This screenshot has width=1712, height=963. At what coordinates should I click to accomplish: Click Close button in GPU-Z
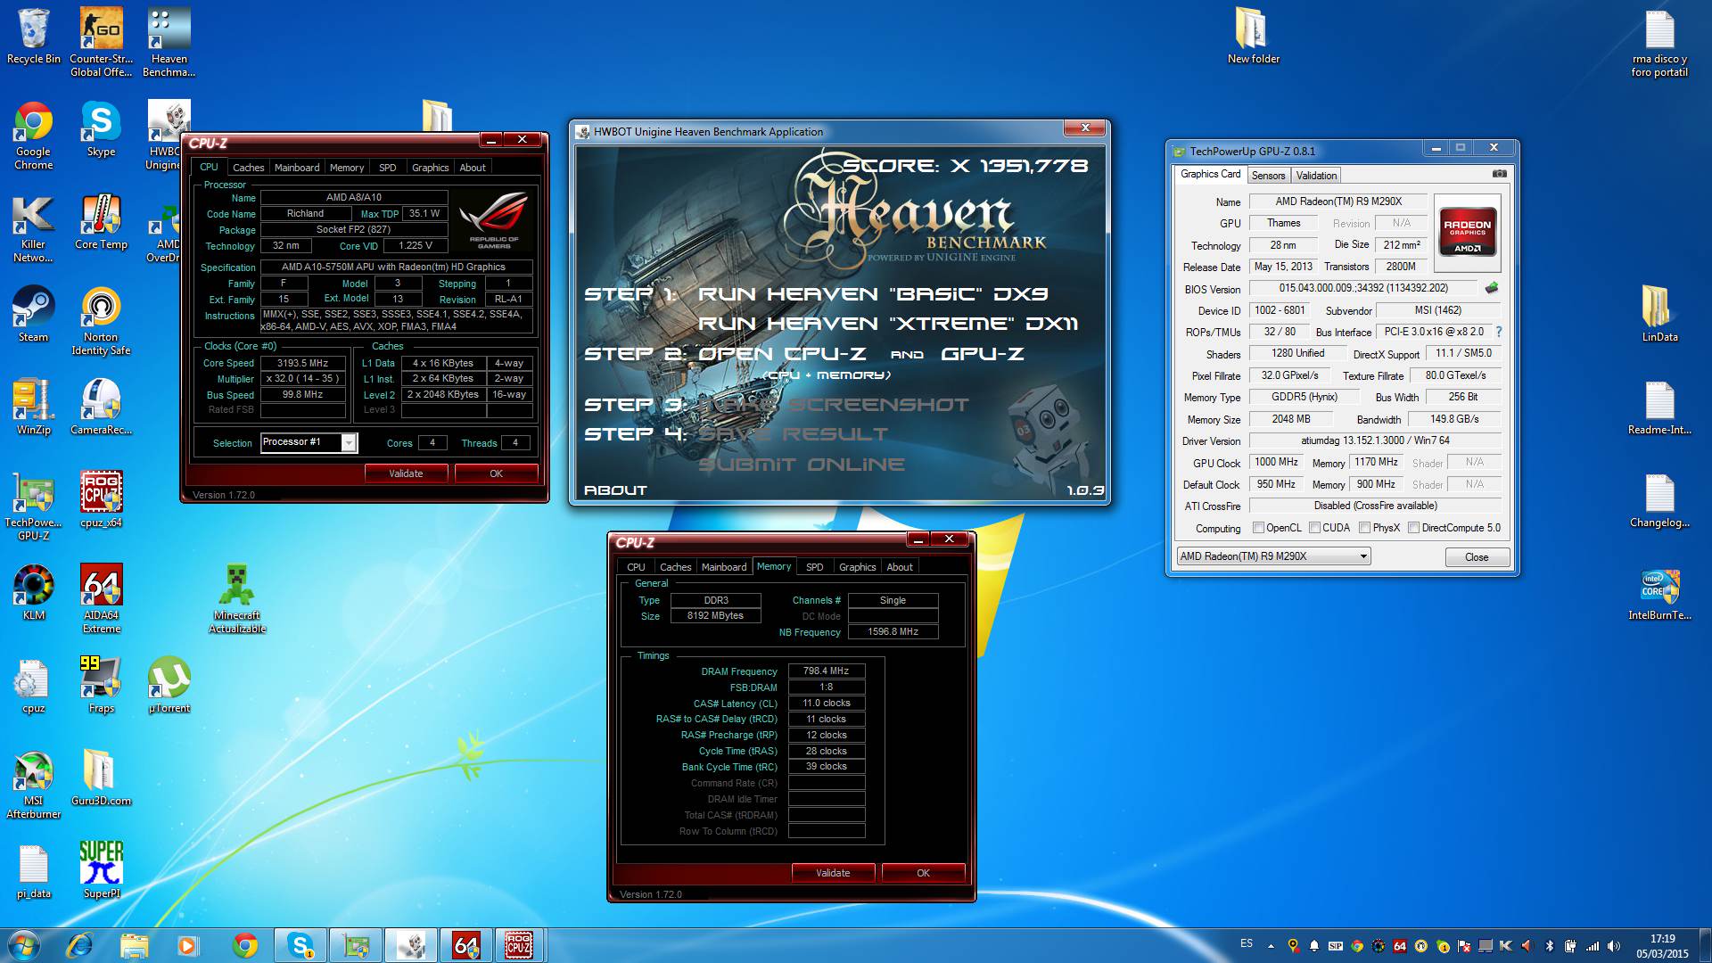[1477, 557]
